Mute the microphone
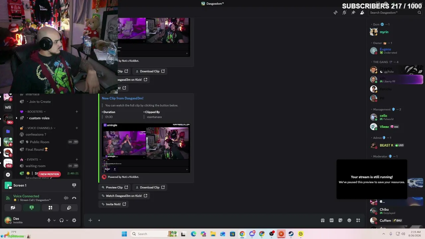This screenshot has width=425, height=239. (x=49, y=220)
